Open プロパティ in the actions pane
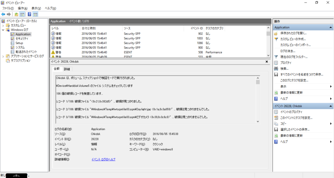 coord(286,63)
